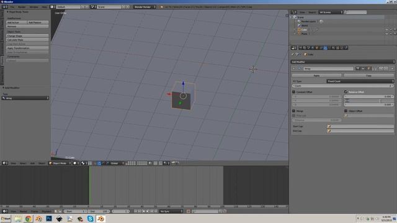Viewport: 397px width, 223px height.
Task: Open the No Sync playback dropdown
Action: pos(171,211)
